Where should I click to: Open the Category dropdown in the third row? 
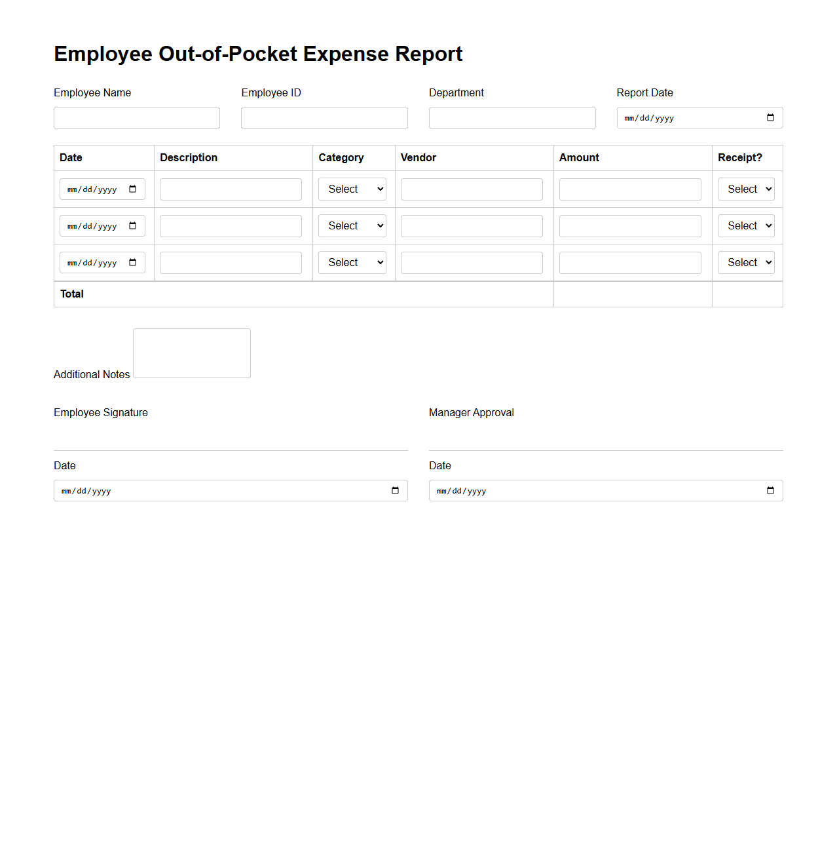tap(352, 262)
